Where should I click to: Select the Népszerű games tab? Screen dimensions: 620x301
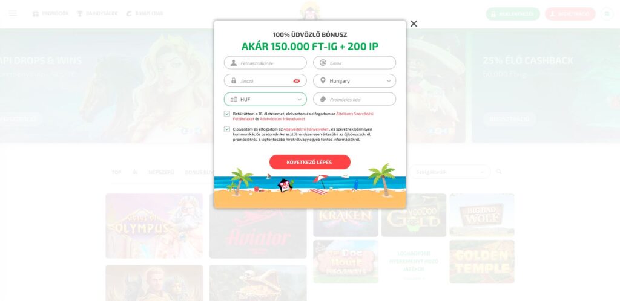coord(161,172)
